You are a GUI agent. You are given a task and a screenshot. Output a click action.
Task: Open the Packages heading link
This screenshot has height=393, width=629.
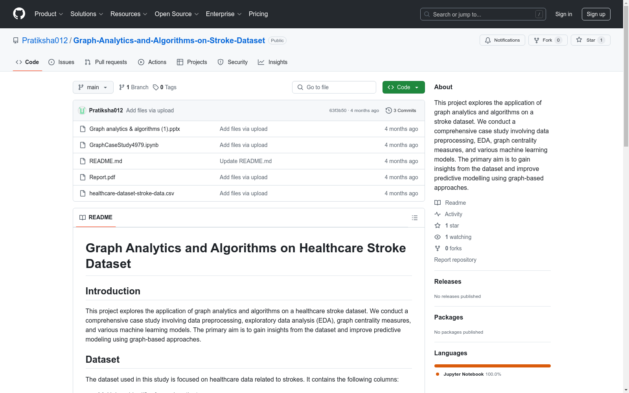click(449, 317)
